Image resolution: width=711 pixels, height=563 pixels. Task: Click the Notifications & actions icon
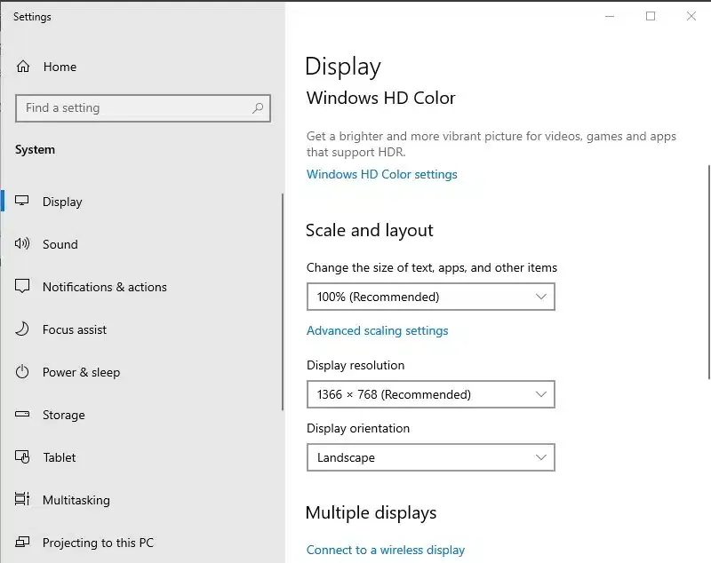point(21,287)
